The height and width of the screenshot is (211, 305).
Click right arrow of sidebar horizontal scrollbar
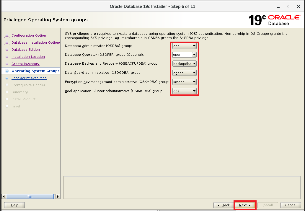[58, 197]
